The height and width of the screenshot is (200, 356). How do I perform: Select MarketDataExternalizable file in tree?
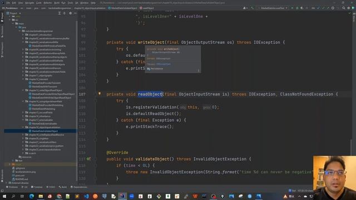coord(43,123)
